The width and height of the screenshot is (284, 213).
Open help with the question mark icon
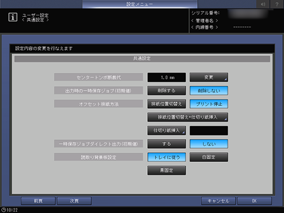tap(277, 4)
